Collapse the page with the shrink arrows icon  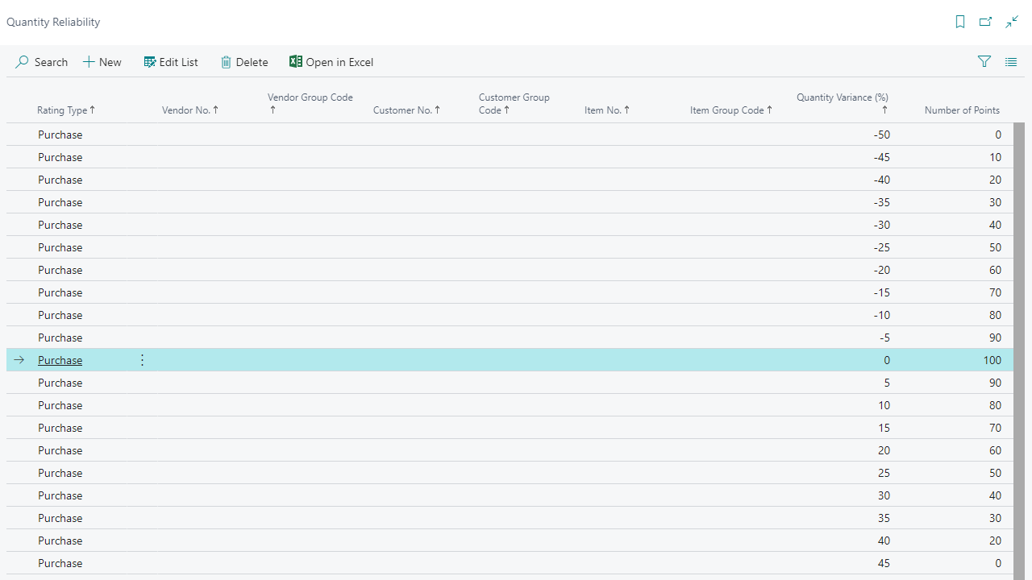[1012, 22]
